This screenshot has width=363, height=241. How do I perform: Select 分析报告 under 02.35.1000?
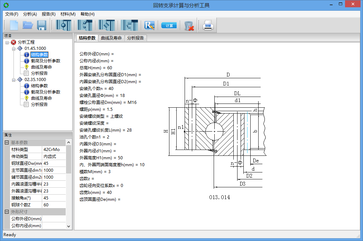tap(39, 105)
